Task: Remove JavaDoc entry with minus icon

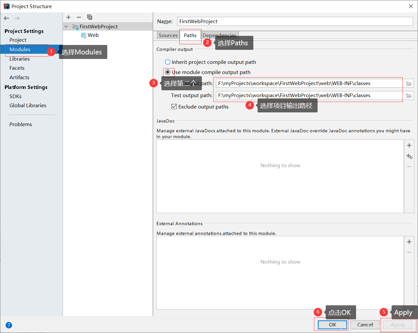Action: pos(409,166)
